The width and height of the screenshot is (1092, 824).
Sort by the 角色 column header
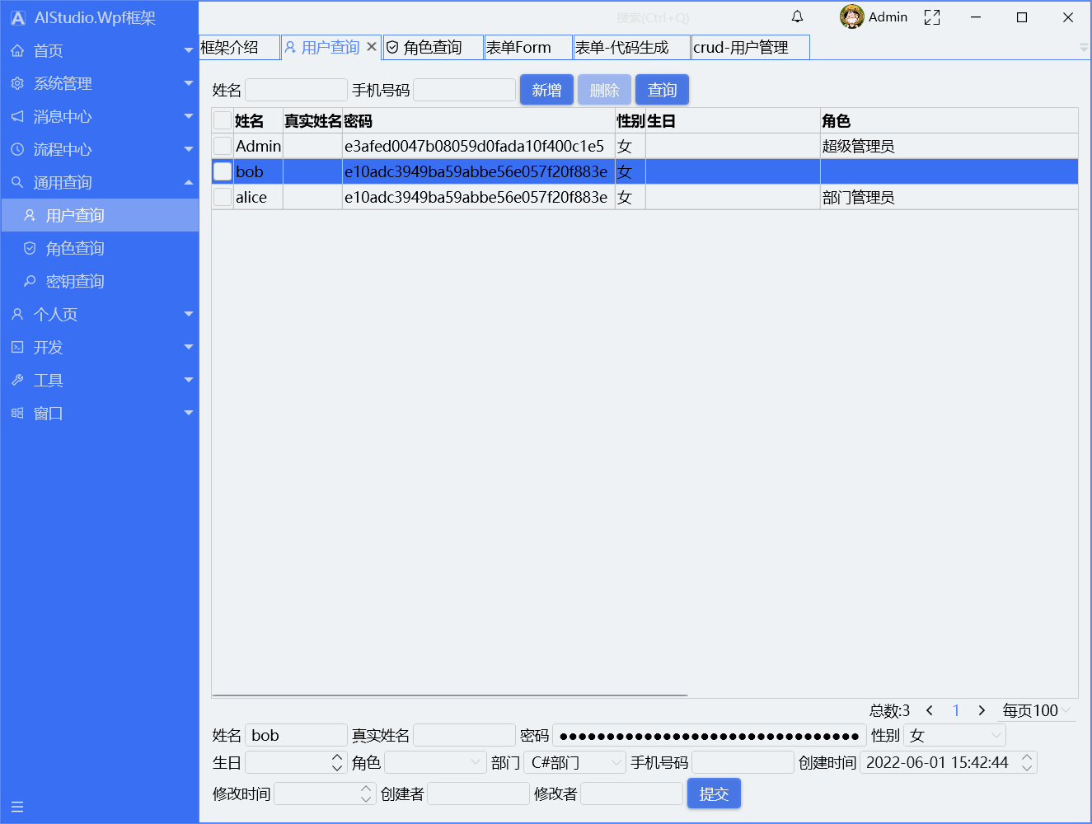click(949, 120)
